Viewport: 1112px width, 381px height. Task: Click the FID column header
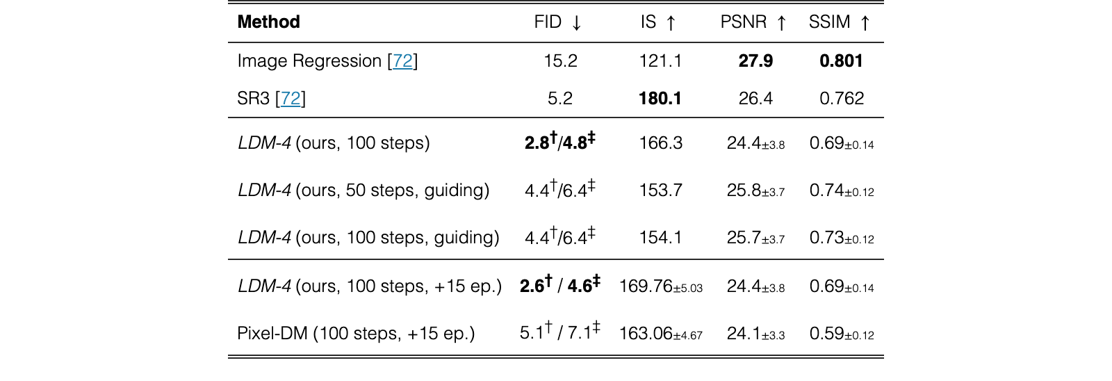coord(548,22)
